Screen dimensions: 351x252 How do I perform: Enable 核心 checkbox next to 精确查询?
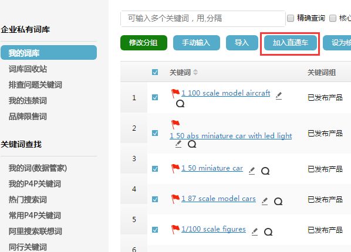[333, 18]
